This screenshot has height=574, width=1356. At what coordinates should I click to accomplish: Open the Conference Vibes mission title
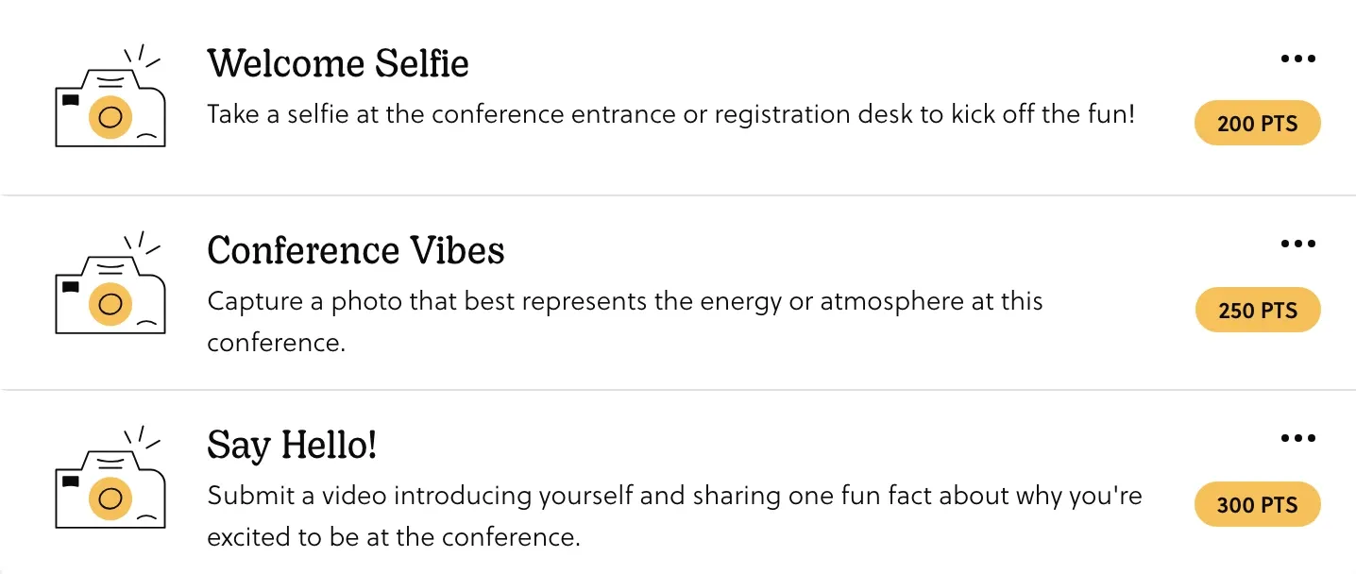(x=355, y=250)
